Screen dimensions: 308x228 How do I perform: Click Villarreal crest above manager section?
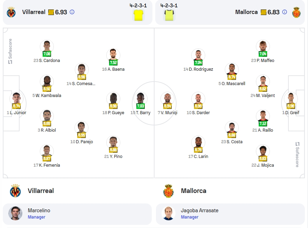pyautogui.click(x=15, y=191)
